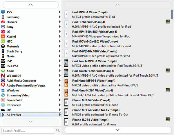Click iPhone MPEG4 Video for TV device thumbnail
174x135 pixels.
coord(66,112)
